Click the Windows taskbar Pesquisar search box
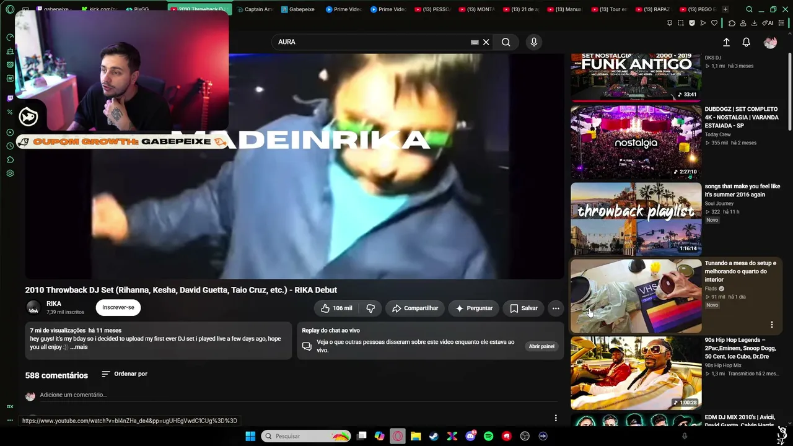This screenshot has height=446, width=793. [306, 436]
